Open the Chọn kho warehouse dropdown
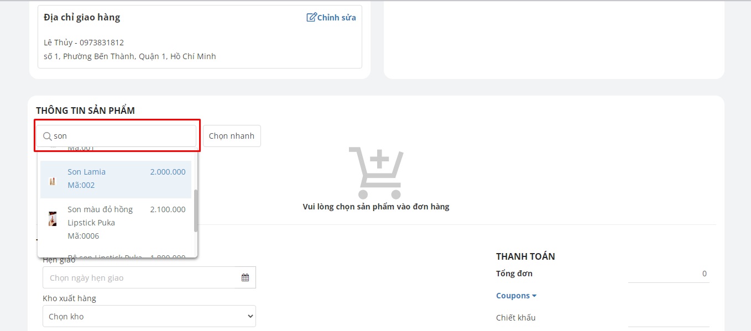Screen dimensions: 751x331 149,317
